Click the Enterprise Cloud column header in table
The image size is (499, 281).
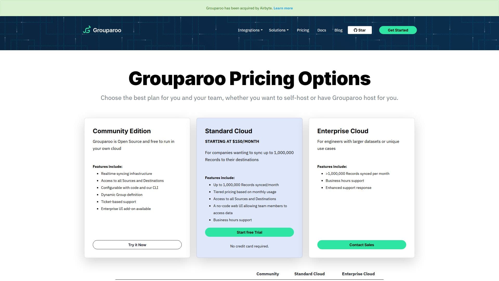tap(358, 274)
